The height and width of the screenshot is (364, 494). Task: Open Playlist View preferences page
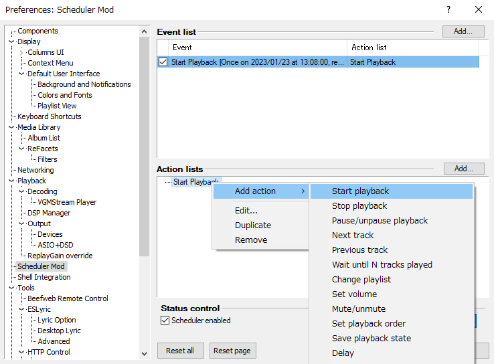[57, 106]
